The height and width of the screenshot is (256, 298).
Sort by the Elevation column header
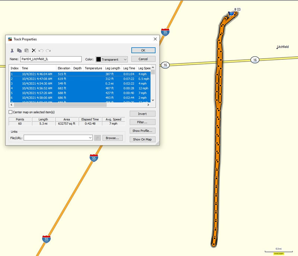tap(64, 68)
